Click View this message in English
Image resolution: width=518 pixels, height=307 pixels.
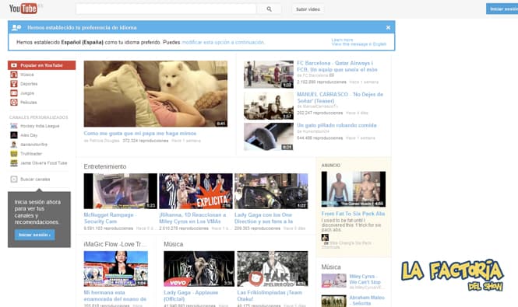click(359, 44)
